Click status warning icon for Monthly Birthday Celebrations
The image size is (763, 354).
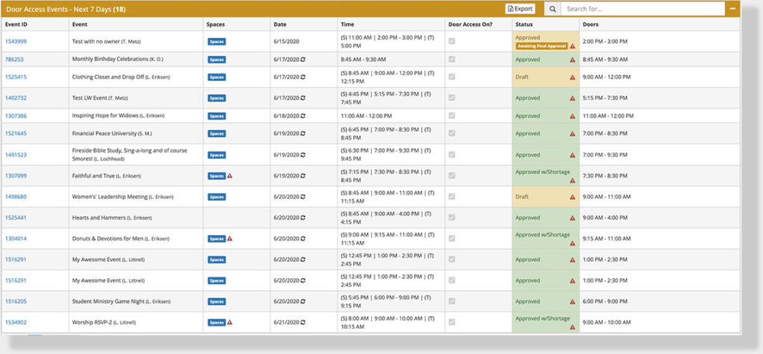tap(573, 59)
